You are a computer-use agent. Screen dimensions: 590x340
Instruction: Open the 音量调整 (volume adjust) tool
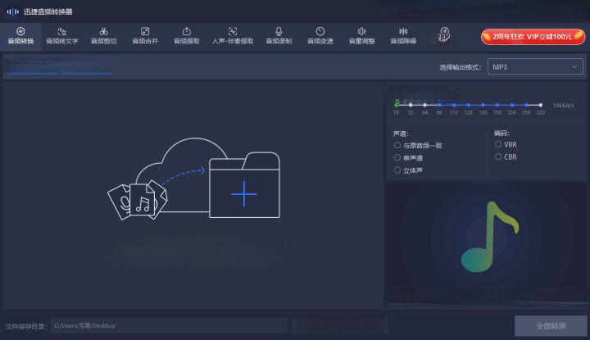(x=361, y=35)
